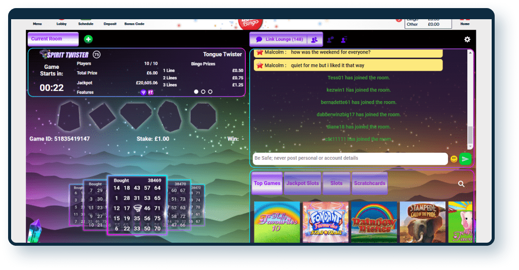Click the first pentagon pattern shape
The width and height of the screenshot is (519, 270).
tap(69, 116)
